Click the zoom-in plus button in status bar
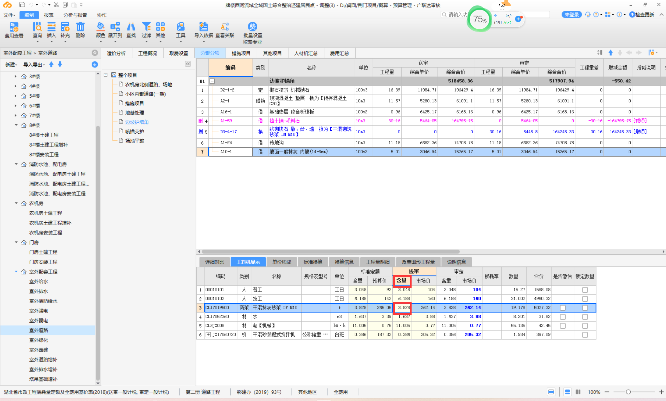 point(661,392)
